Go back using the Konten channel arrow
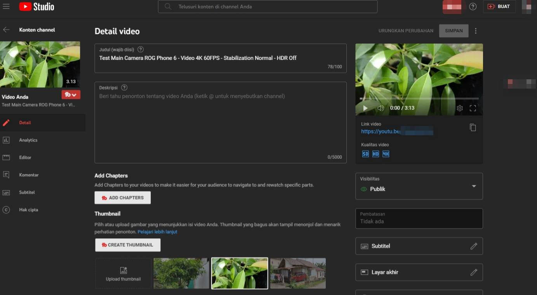537x295 pixels. click(6, 30)
